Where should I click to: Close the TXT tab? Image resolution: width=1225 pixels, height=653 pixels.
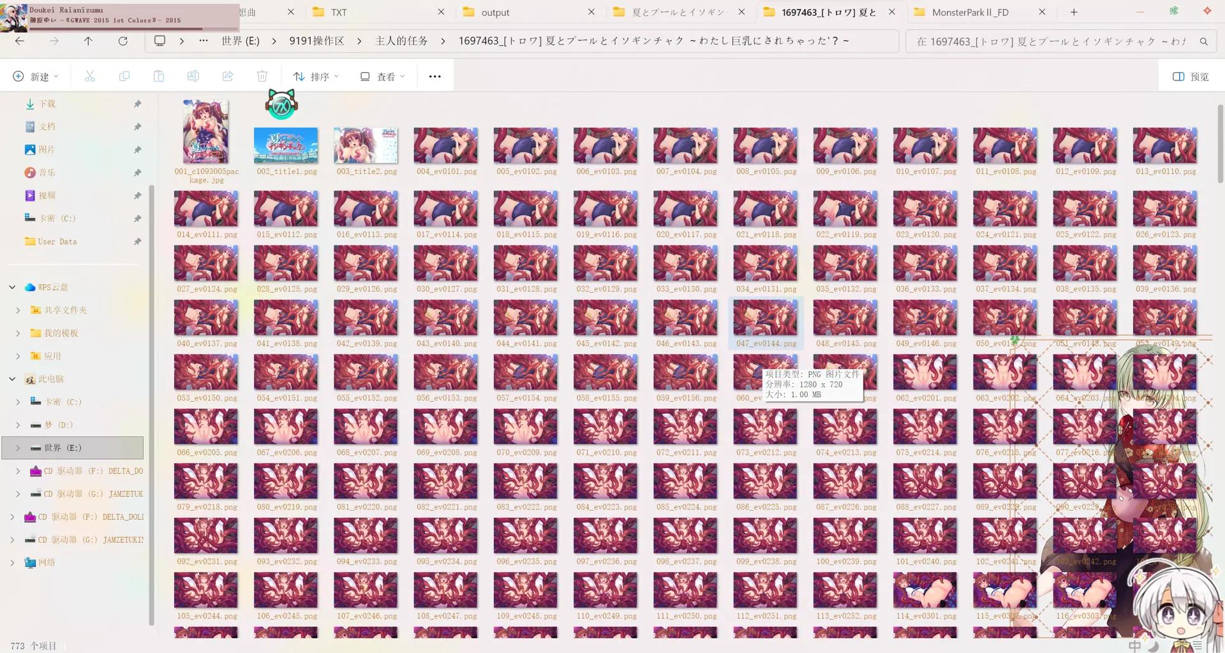point(441,12)
